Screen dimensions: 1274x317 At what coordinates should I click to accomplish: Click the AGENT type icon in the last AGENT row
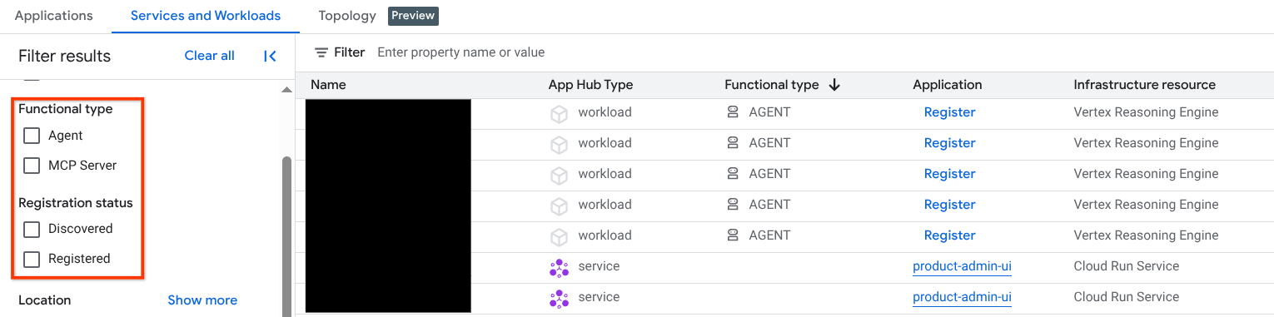click(734, 235)
